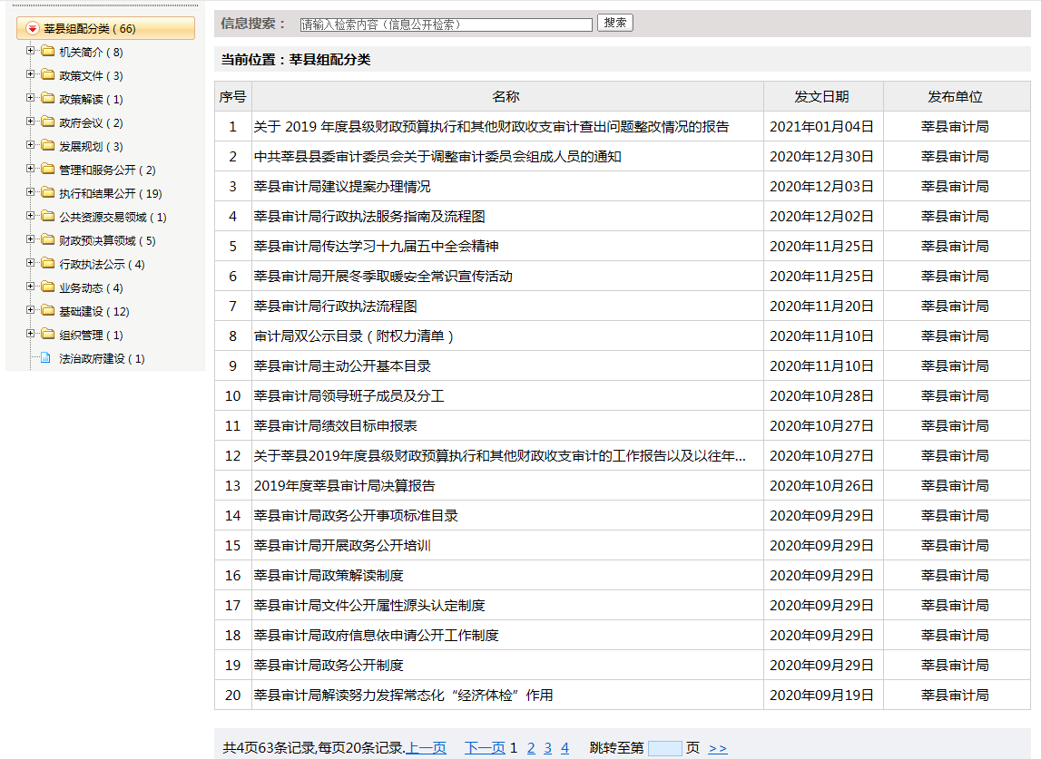The width and height of the screenshot is (1041, 759).
Task: Jump to page 2
Action: coord(531,748)
